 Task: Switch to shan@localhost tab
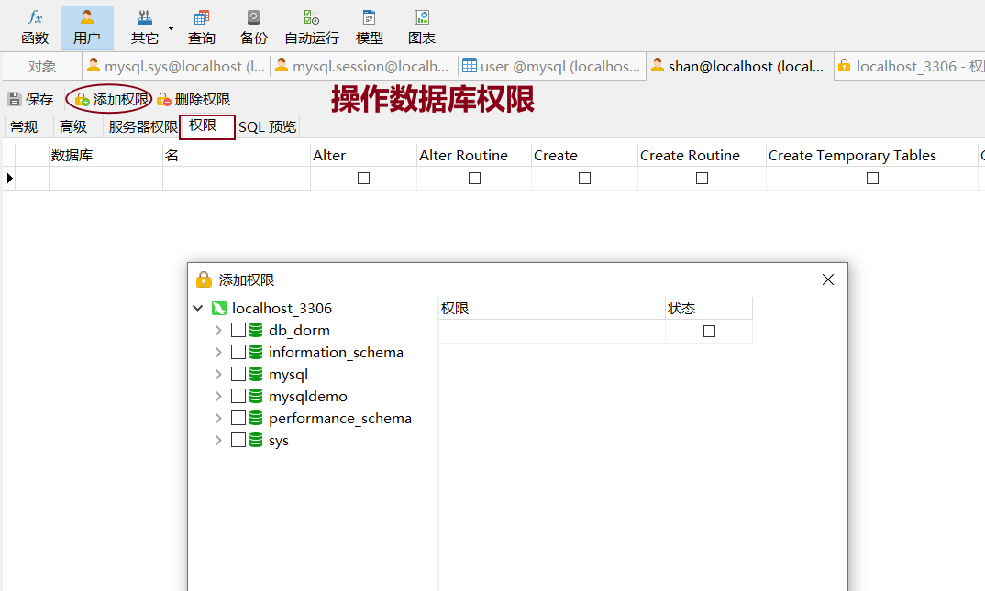point(739,67)
